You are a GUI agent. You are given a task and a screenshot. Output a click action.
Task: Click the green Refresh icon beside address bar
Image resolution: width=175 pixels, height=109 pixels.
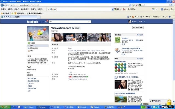coord(133,5)
